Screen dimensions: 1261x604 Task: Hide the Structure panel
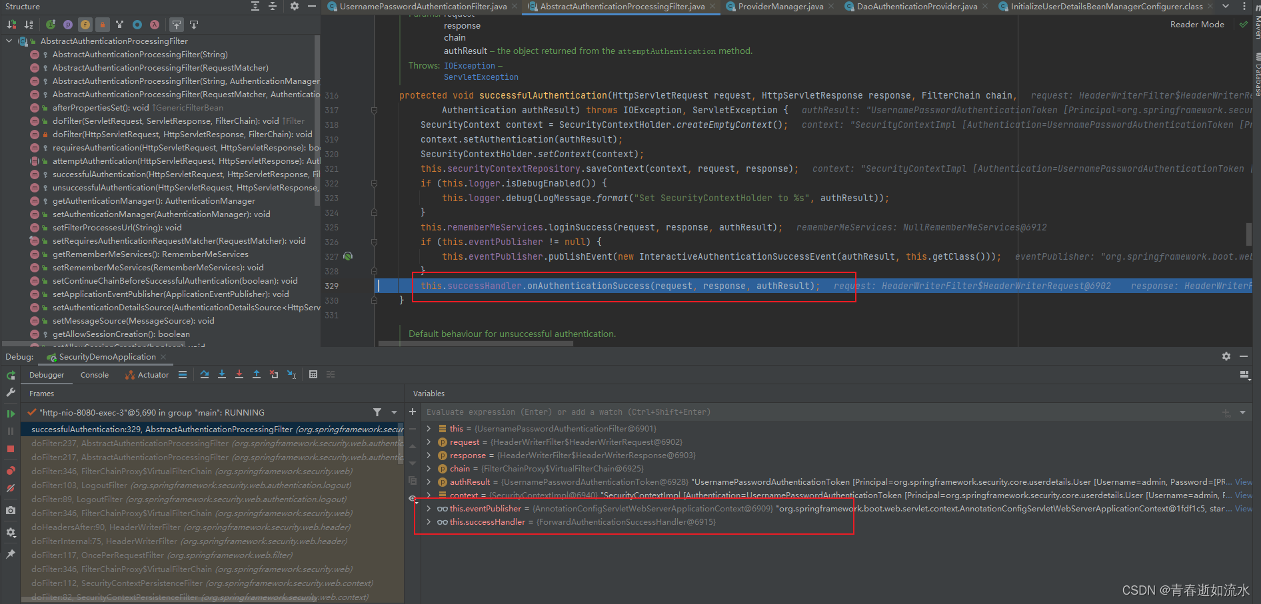tap(311, 6)
